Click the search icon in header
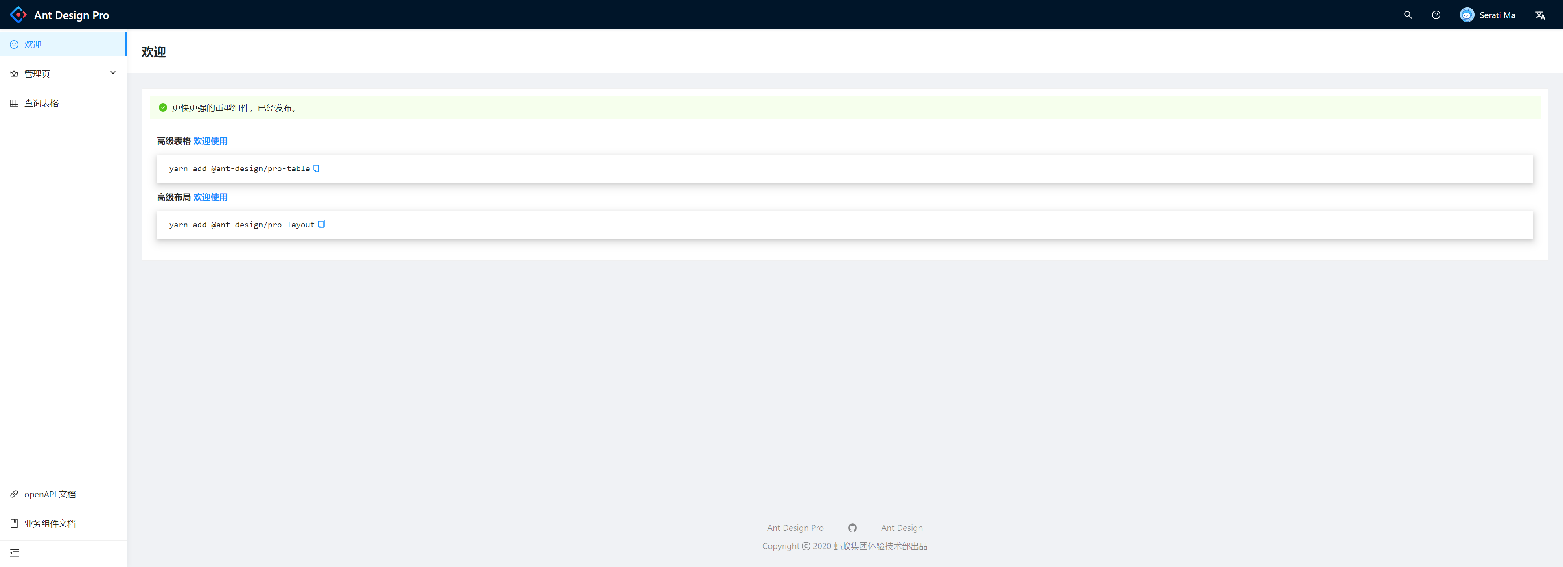The height and width of the screenshot is (567, 1563). pos(1408,15)
